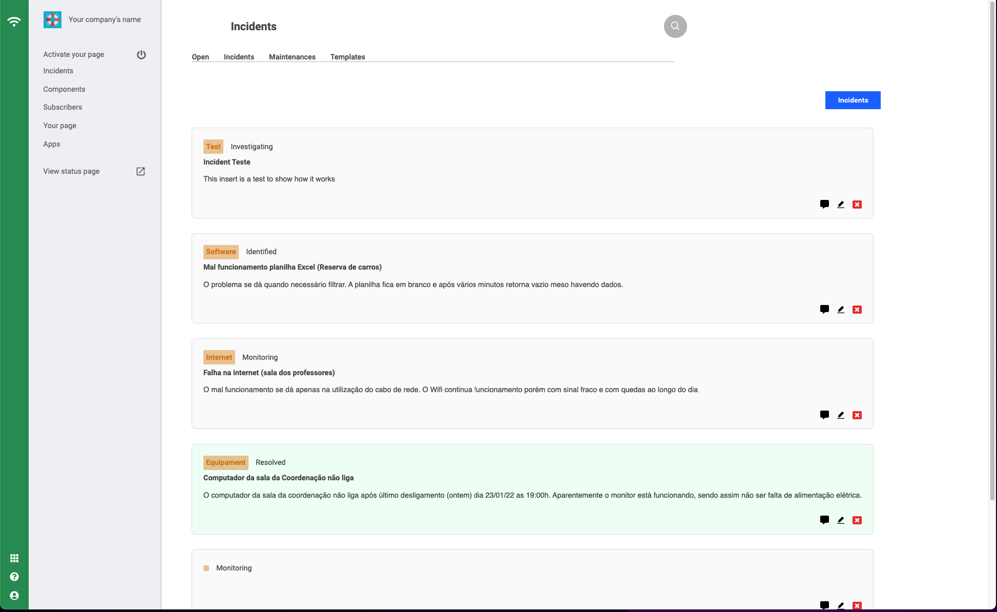
Task: Edit the Excel planilha incident
Action: (x=841, y=309)
